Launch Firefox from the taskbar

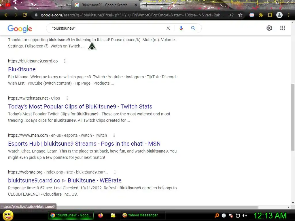pos(101,215)
